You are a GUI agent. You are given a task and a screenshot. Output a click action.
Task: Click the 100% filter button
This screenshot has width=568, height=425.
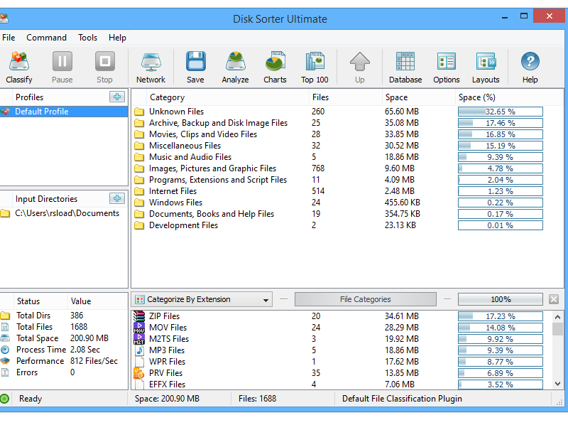501,299
